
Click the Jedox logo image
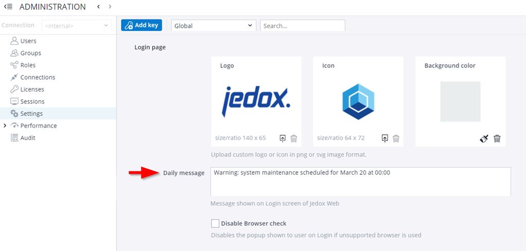256,101
